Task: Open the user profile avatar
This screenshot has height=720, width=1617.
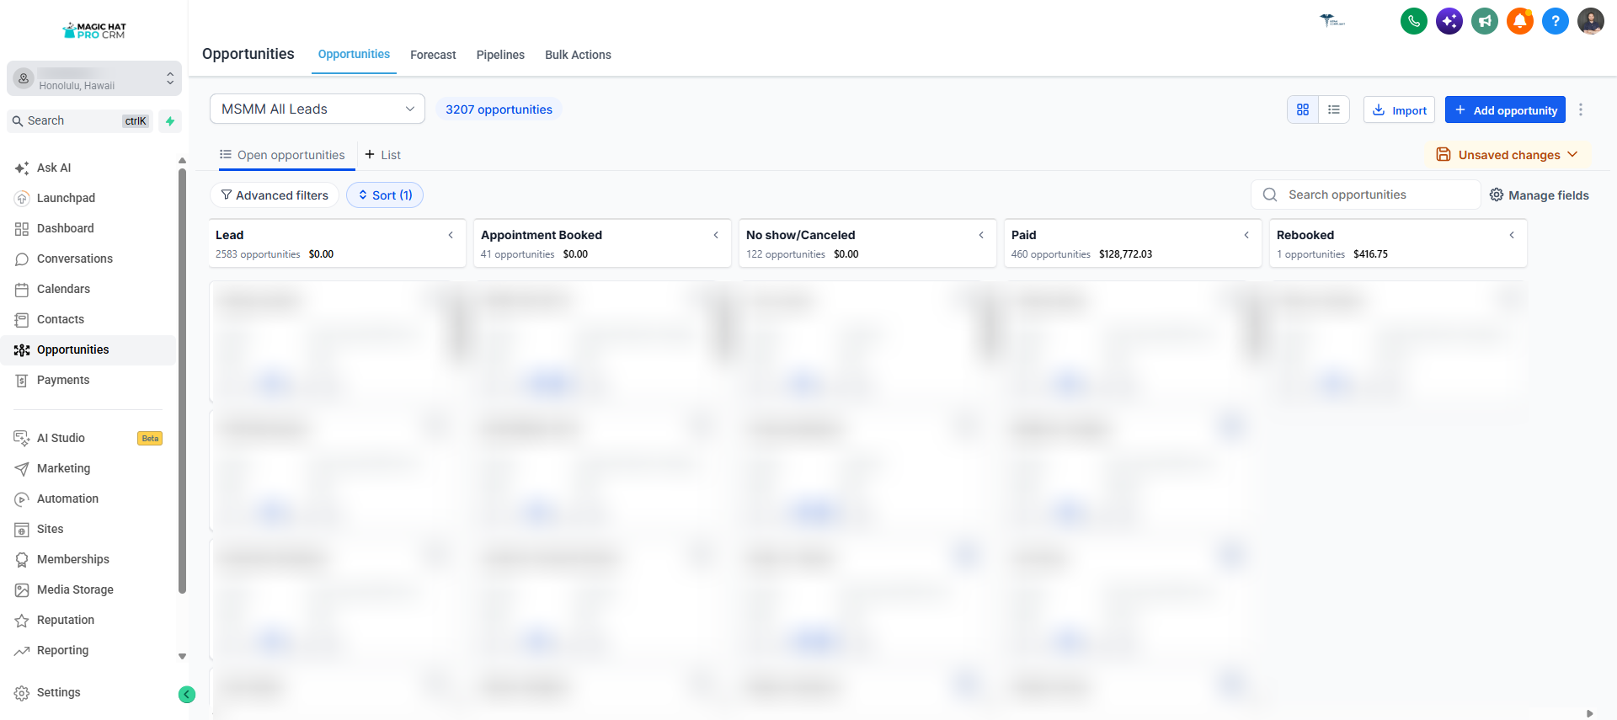Action: 1591,21
